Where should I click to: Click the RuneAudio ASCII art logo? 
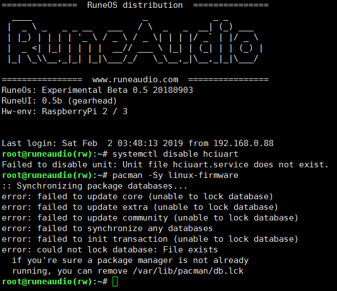pos(135,41)
